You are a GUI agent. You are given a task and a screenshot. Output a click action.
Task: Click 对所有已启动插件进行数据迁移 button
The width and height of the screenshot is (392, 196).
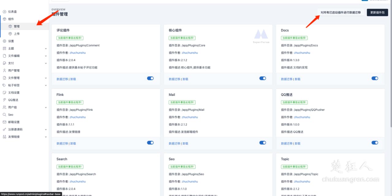click(x=341, y=13)
